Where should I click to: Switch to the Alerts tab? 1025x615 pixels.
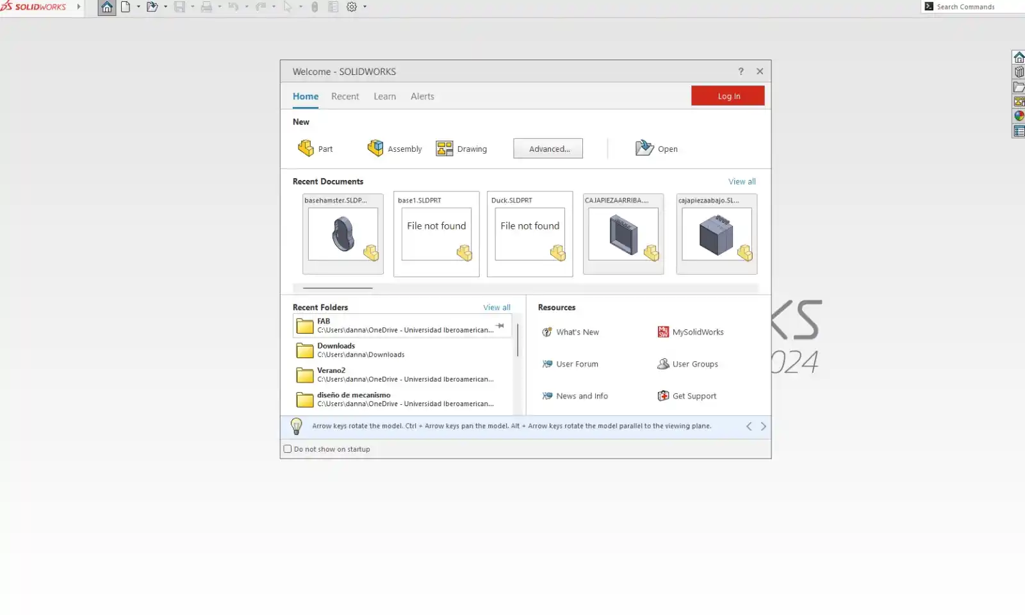[x=422, y=96]
